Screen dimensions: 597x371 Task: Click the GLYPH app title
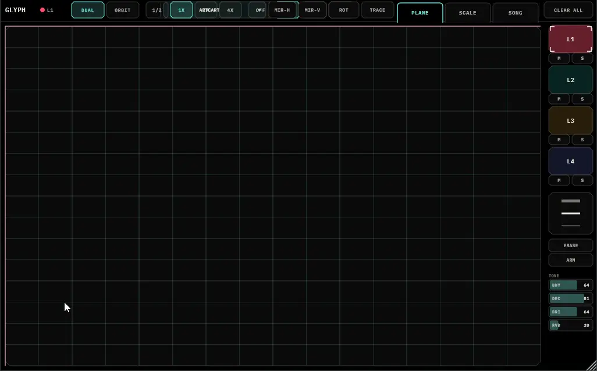(15, 10)
